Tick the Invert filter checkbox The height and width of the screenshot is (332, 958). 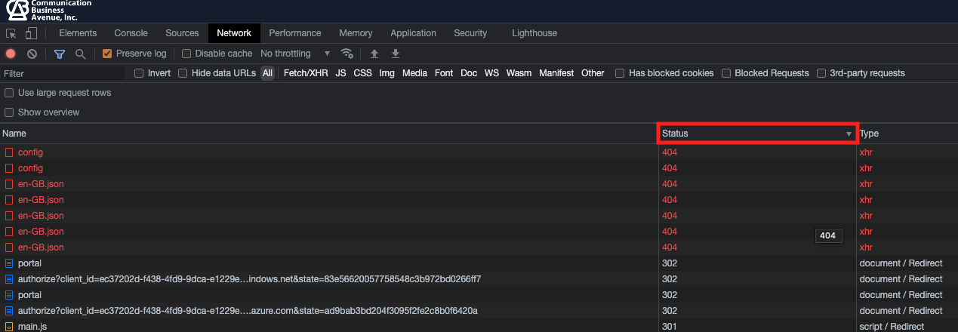pyautogui.click(x=139, y=73)
